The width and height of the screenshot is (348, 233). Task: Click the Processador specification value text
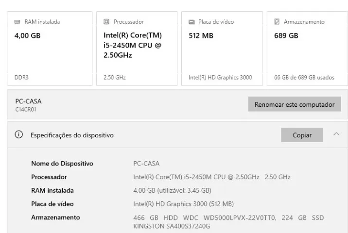click(x=212, y=177)
